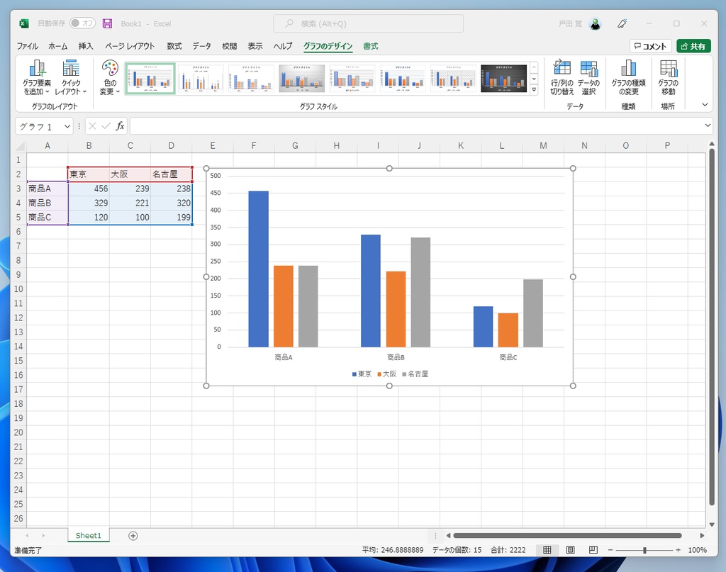The height and width of the screenshot is (572, 726).
Task: Toggle AutoSave (自動保存) switch
Action: (82, 23)
